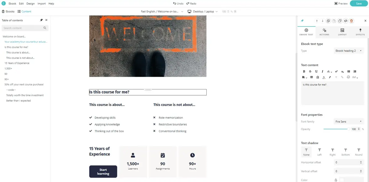This screenshot has width=369, height=182.
Task: Click the paste clipboard icon
Action: coord(334,21)
